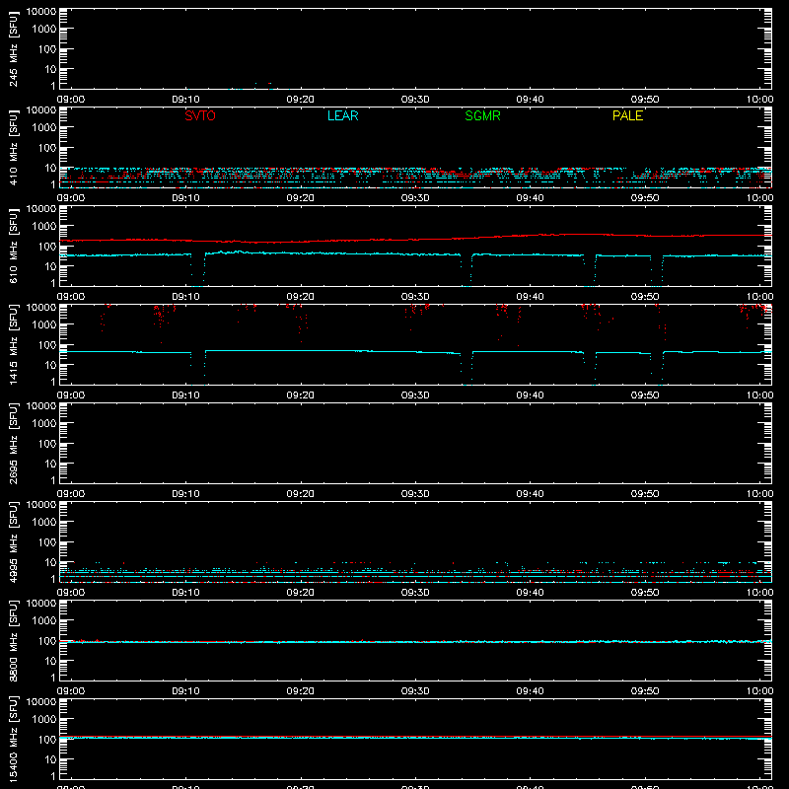Image resolution: width=789 pixels, height=789 pixels.
Task: Select the 4995 MHz [SFU] axis label
Action: tap(13, 541)
